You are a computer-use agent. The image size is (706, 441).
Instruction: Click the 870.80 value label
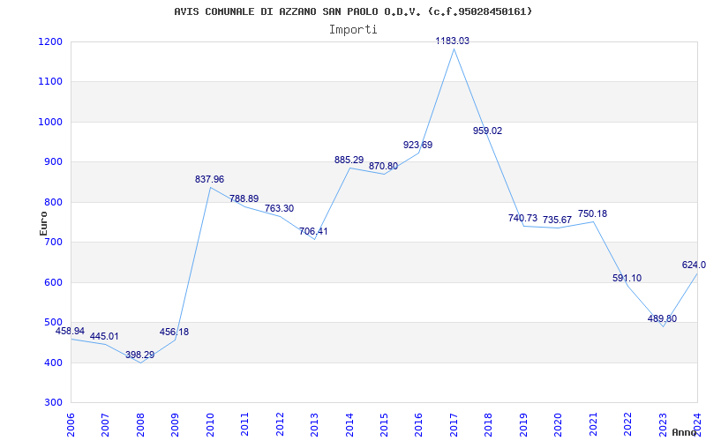pos(384,166)
